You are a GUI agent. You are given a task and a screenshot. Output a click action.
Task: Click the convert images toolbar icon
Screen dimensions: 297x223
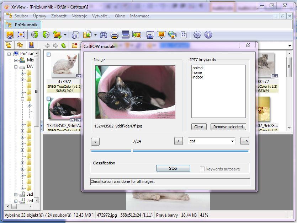[137, 35]
